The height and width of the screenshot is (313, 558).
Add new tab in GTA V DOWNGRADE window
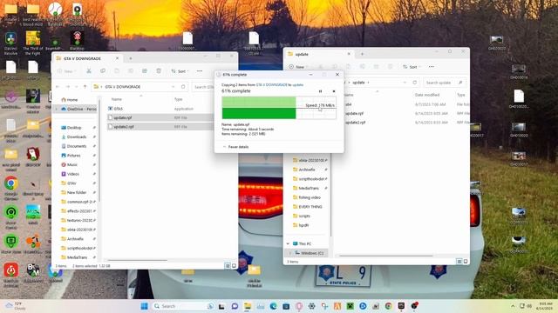130,58
